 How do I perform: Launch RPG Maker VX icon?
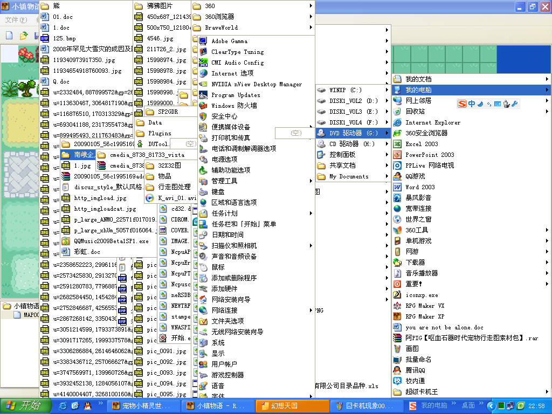pyautogui.click(x=397, y=306)
